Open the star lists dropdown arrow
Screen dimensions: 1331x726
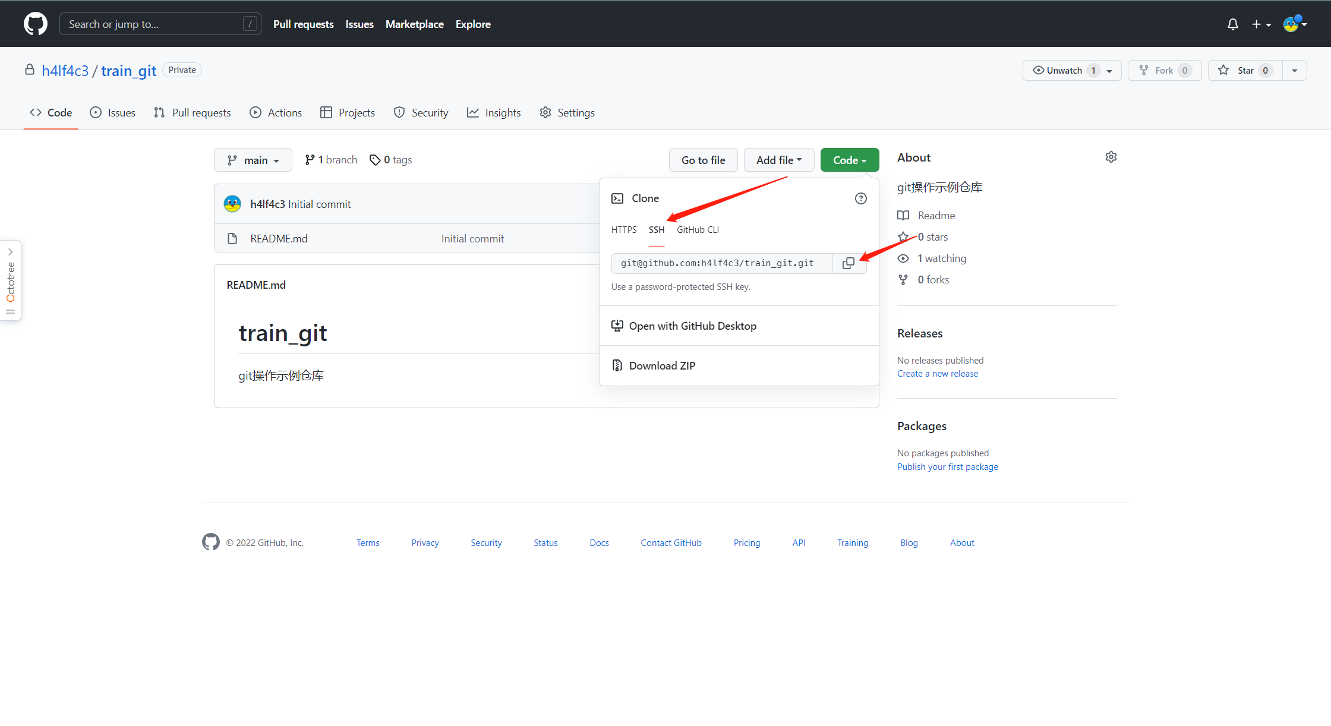click(1295, 70)
